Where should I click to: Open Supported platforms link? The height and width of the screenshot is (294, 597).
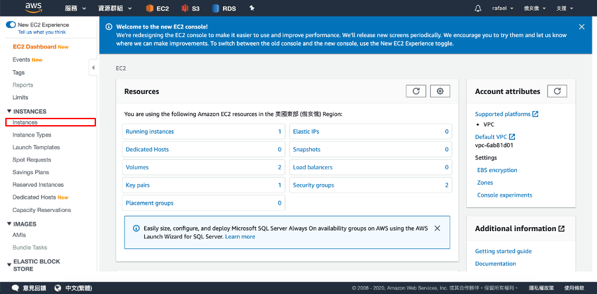tap(506, 114)
